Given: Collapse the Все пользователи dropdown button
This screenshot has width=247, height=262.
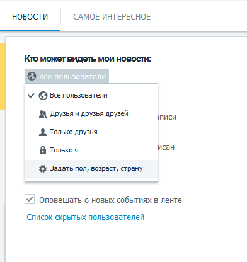Looking at the screenshot, I should click(x=67, y=76).
